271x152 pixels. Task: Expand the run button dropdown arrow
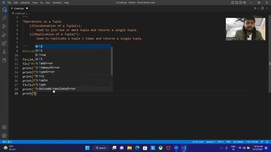coord(258,8)
